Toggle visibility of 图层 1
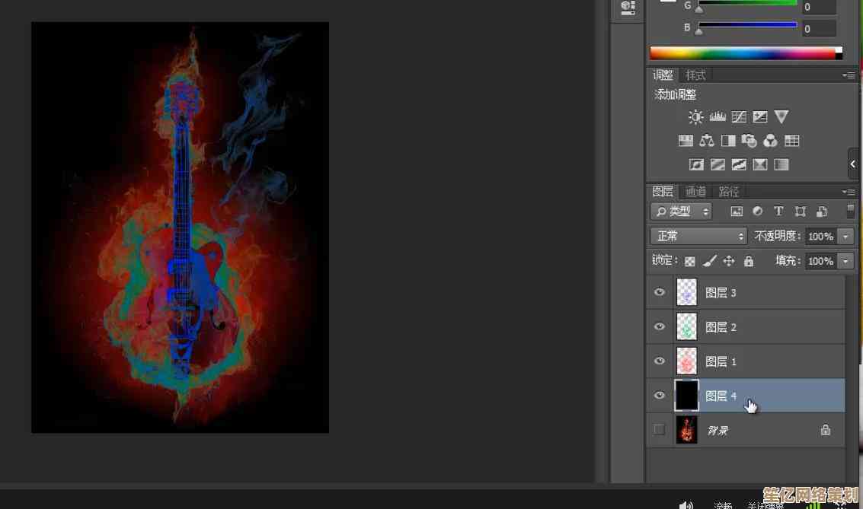863x509 pixels. (660, 361)
